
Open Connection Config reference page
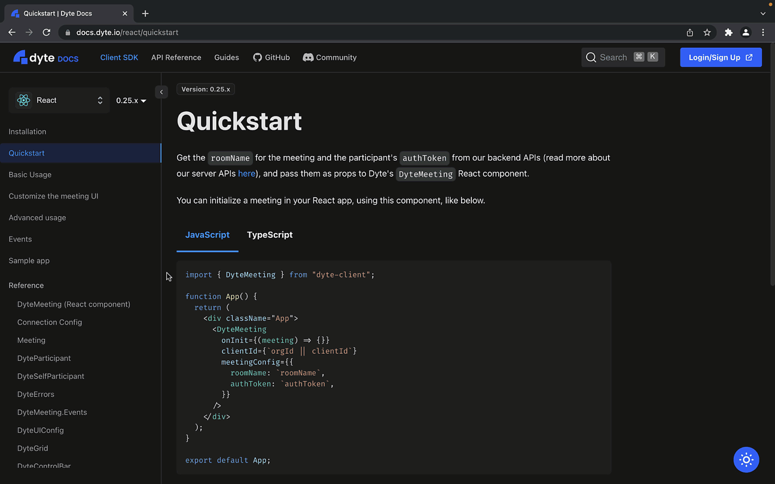(50, 322)
